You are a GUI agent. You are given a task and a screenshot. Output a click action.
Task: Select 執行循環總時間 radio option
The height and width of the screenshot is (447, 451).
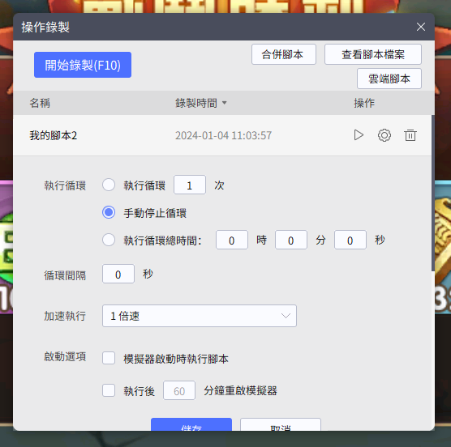(x=109, y=240)
